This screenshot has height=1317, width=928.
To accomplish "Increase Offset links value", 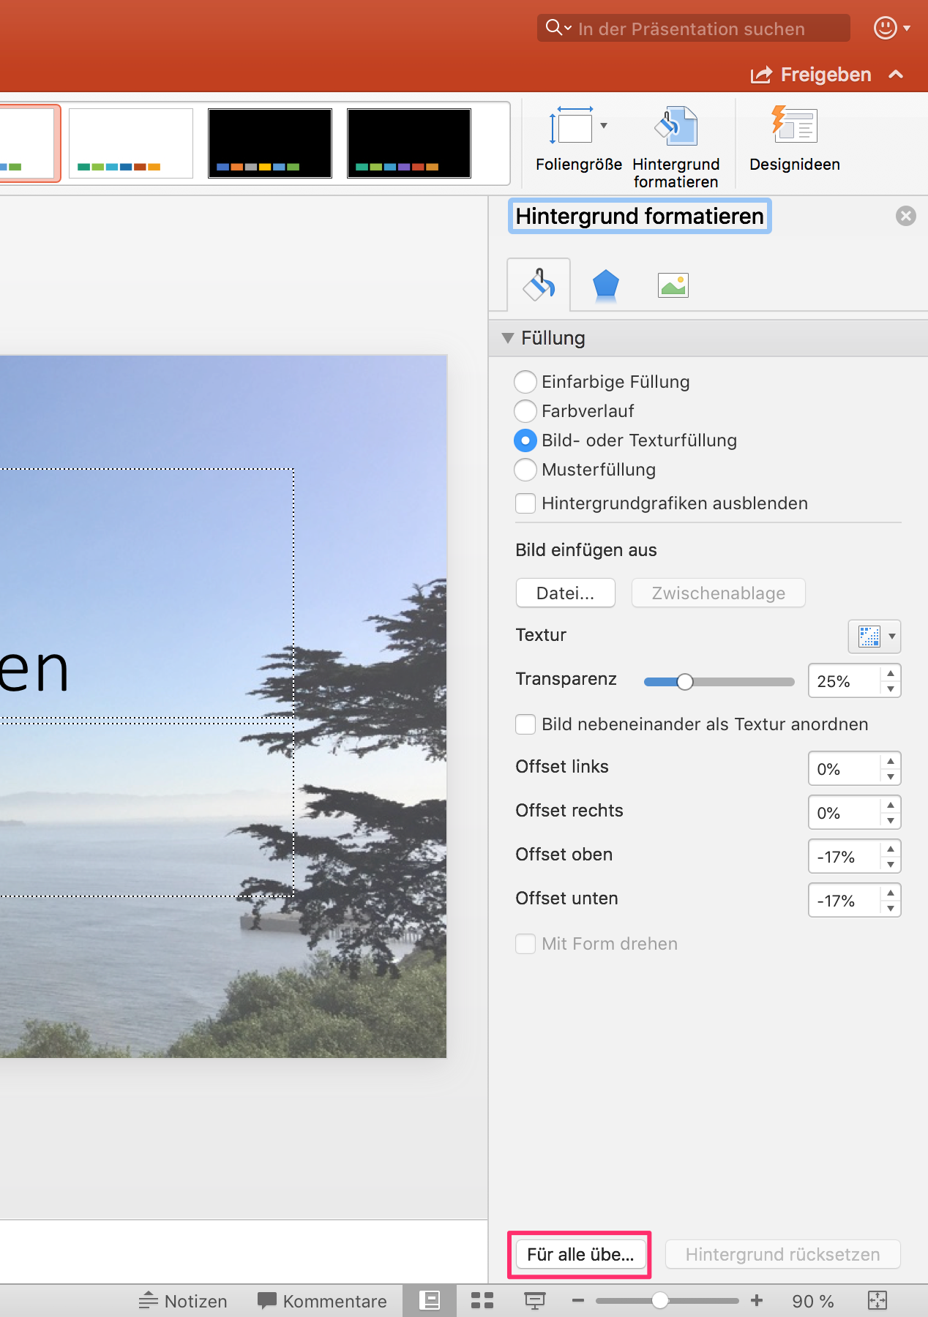I will click(x=891, y=761).
